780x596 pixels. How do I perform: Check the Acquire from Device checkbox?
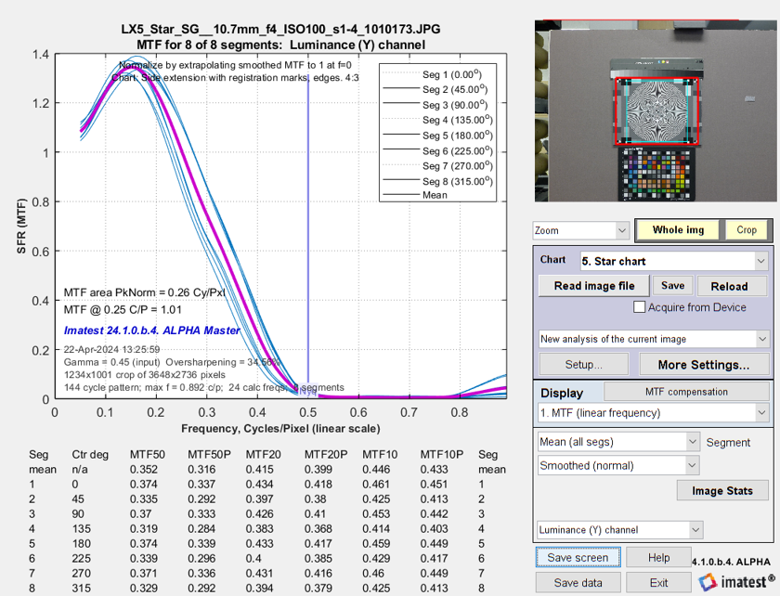(x=639, y=307)
